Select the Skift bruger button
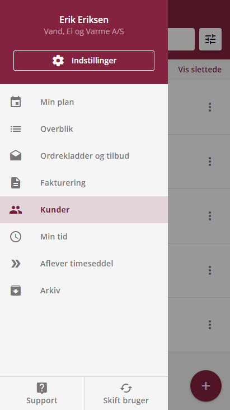Viewport: 230px width, 410px height. [126, 394]
